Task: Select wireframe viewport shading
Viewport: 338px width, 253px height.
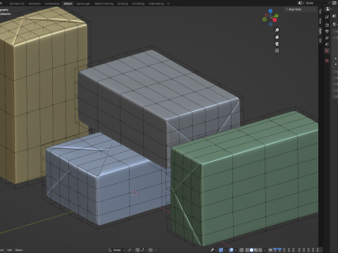Action: click(247, 250)
